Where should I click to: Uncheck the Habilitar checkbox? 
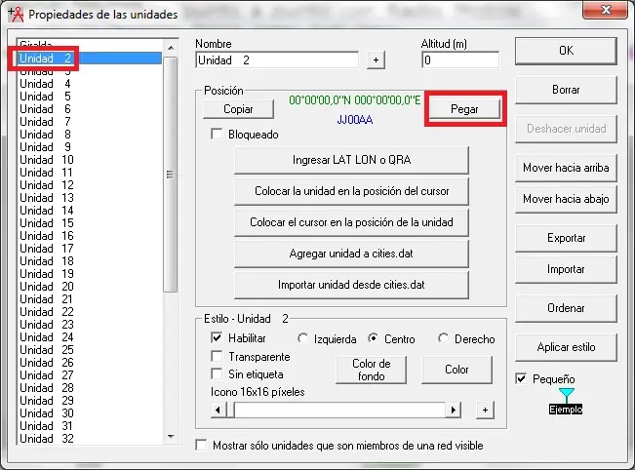217,337
